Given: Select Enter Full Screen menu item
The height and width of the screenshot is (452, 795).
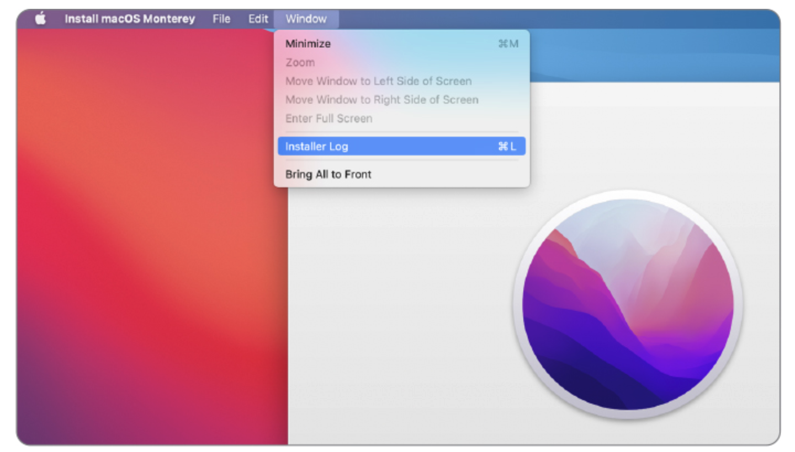Looking at the screenshot, I should pyautogui.click(x=401, y=119).
